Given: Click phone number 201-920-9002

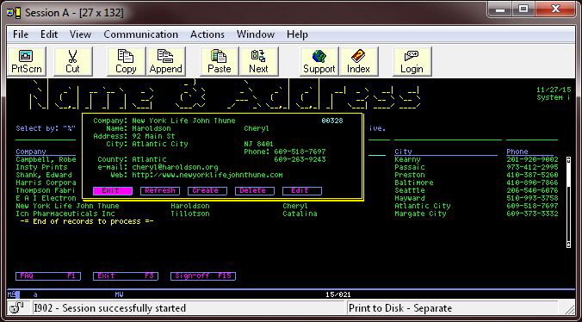Looking at the screenshot, I should (x=532, y=159).
